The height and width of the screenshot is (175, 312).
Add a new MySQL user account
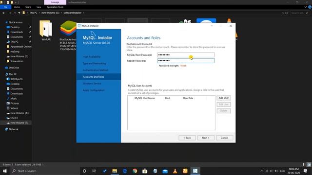224,98
